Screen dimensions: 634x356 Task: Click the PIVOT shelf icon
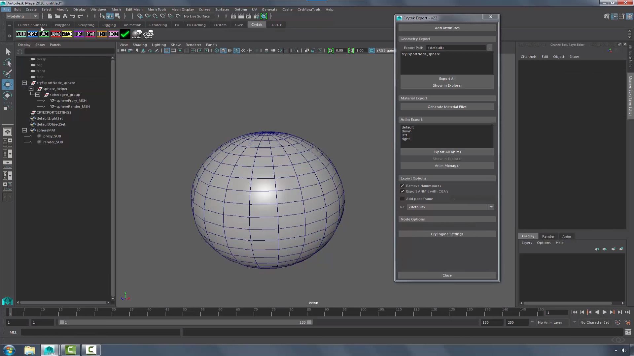(x=90, y=34)
